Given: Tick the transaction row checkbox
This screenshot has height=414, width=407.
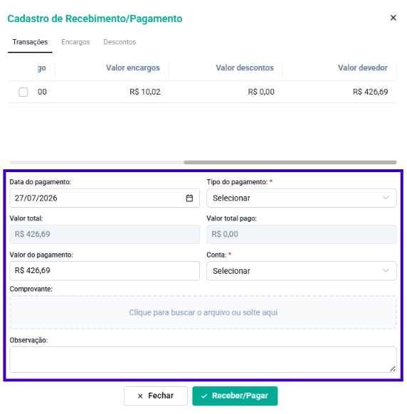Looking at the screenshot, I should coord(23,92).
